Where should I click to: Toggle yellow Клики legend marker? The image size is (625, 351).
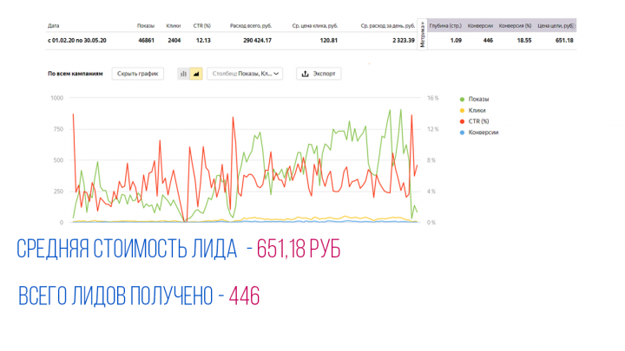(463, 111)
